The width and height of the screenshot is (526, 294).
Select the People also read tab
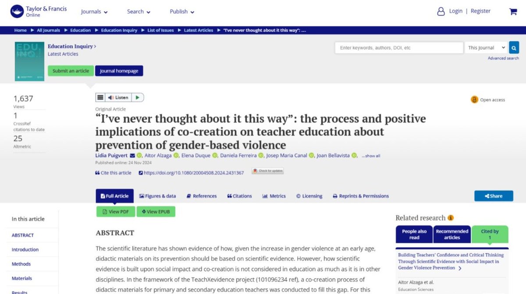coord(414,234)
